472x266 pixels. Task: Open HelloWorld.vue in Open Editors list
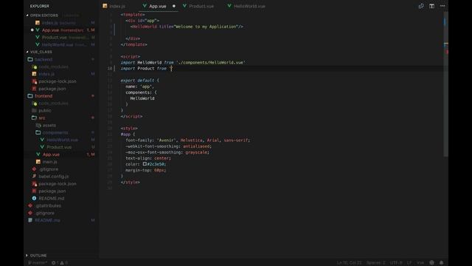61,44
